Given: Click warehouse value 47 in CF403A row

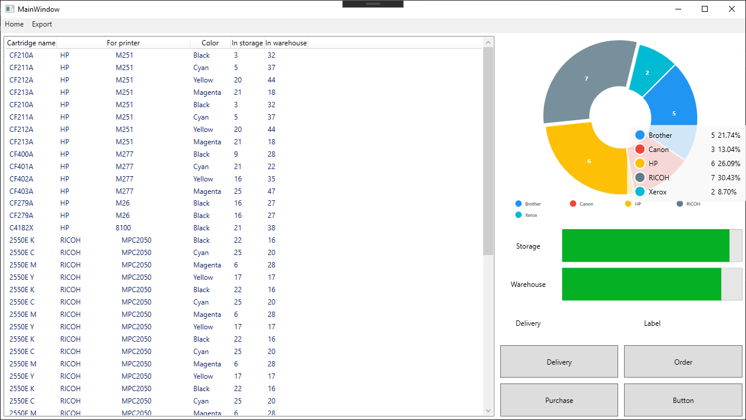Looking at the screenshot, I should click(x=271, y=191).
